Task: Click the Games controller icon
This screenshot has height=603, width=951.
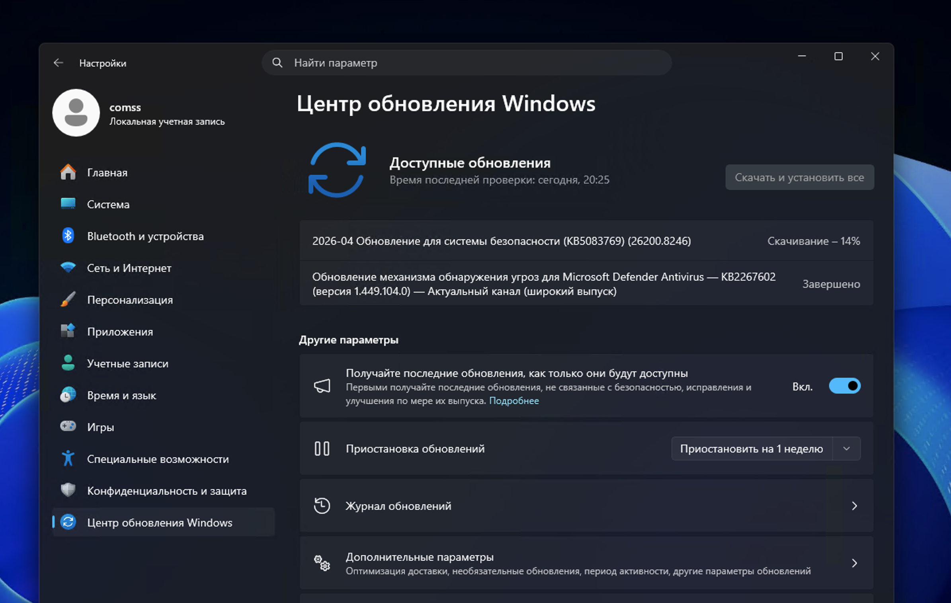Action: coord(68,427)
